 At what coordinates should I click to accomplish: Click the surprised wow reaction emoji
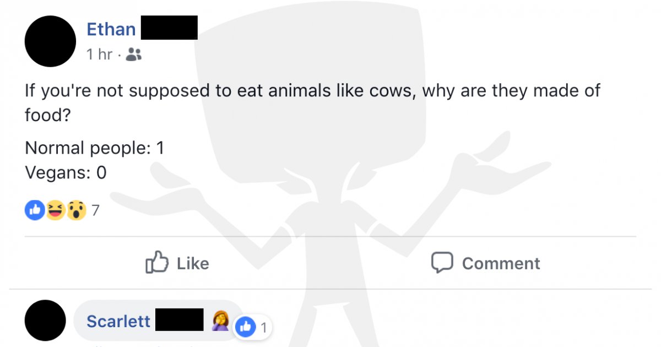point(76,210)
